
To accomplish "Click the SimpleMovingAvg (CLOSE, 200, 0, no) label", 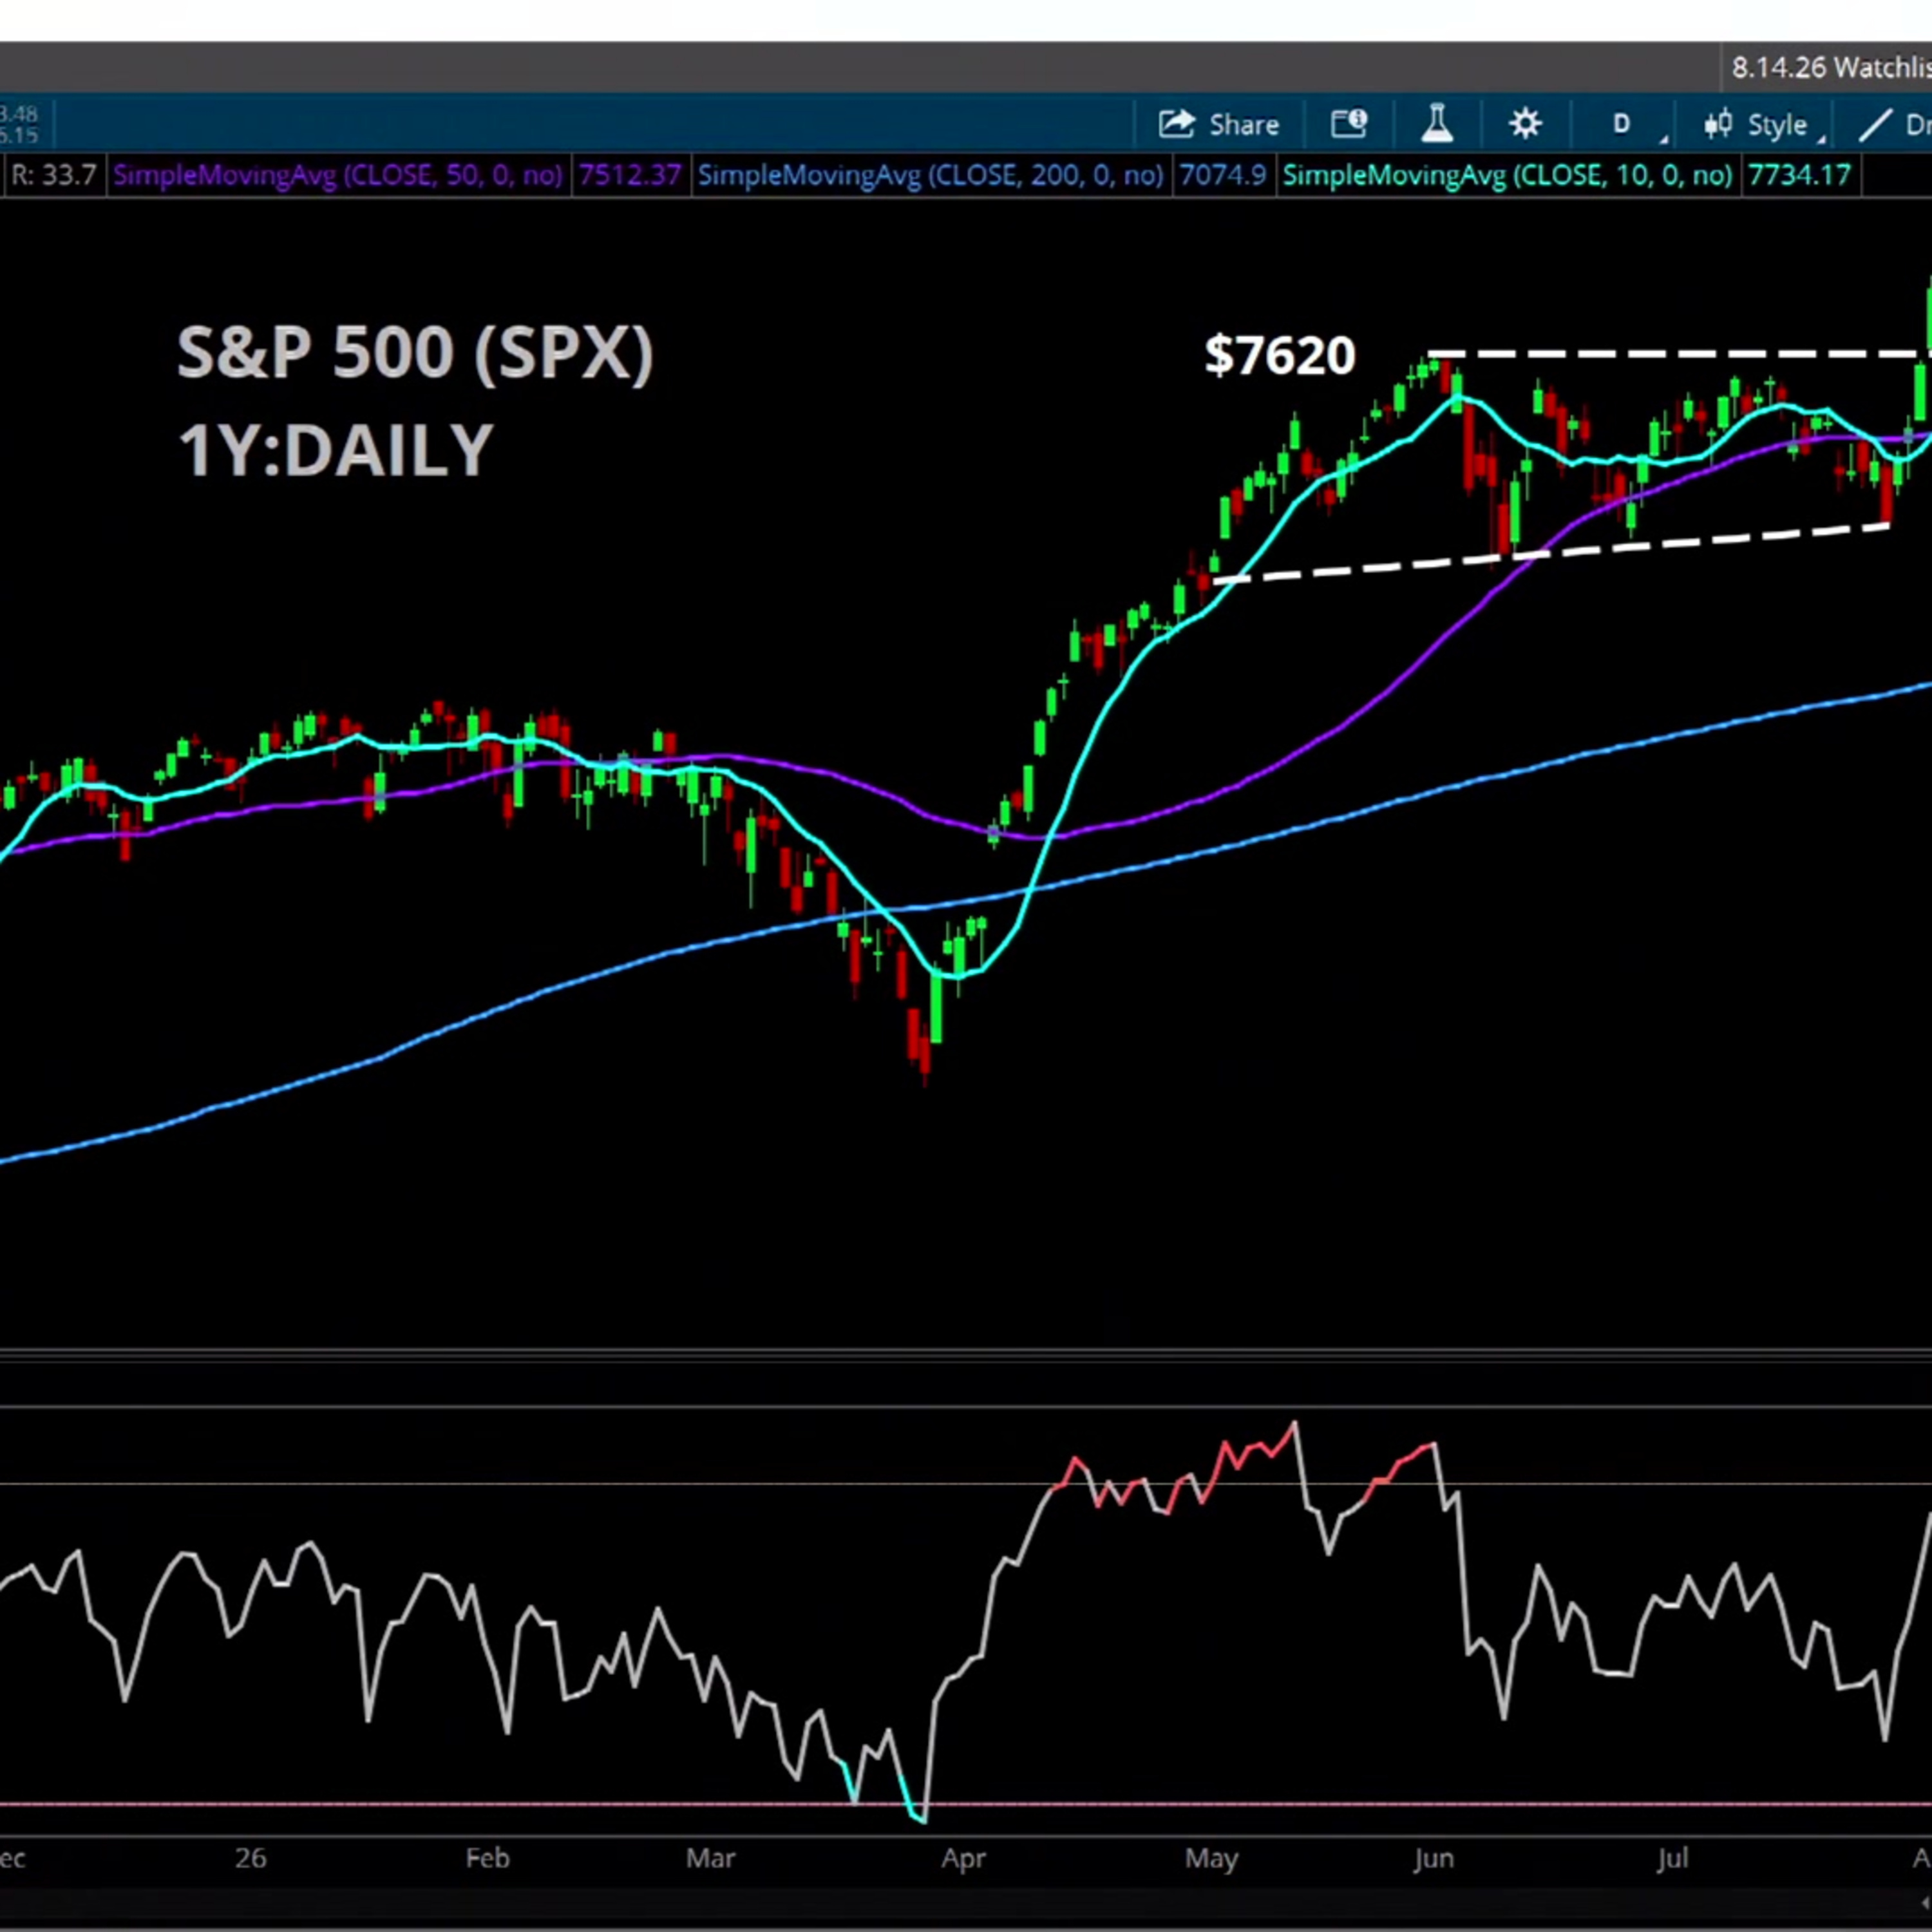I will [930, 176].
